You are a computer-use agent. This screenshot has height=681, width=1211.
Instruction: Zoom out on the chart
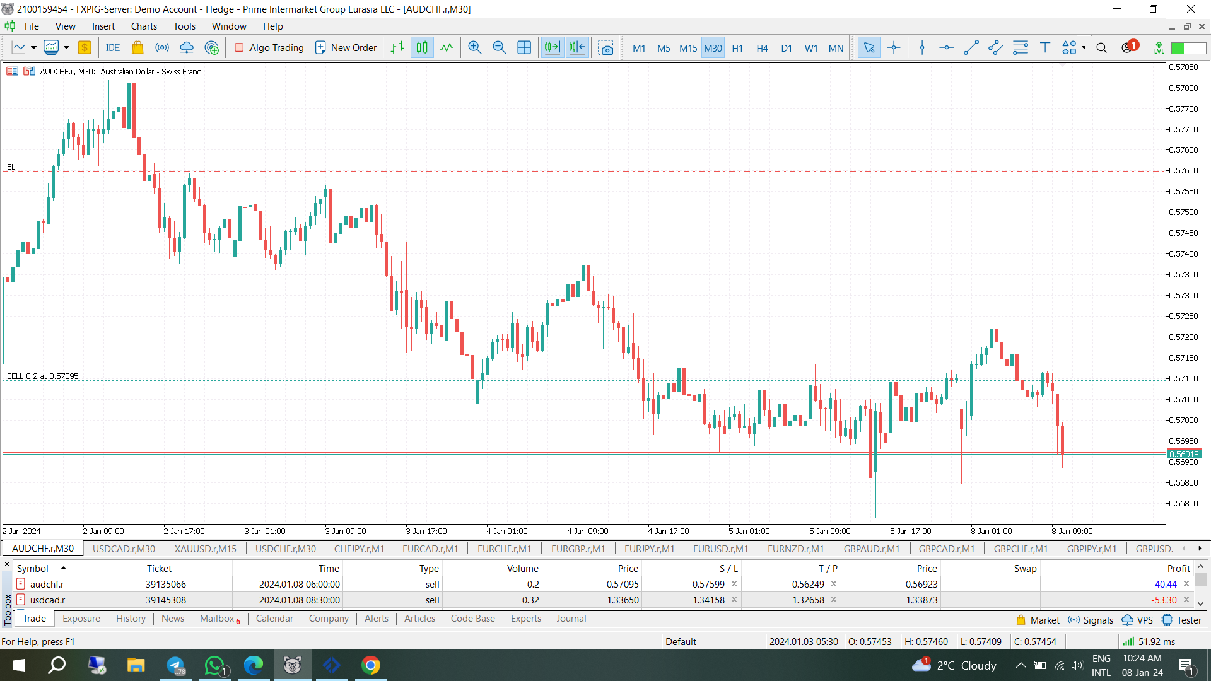click(x=500, y=47)
